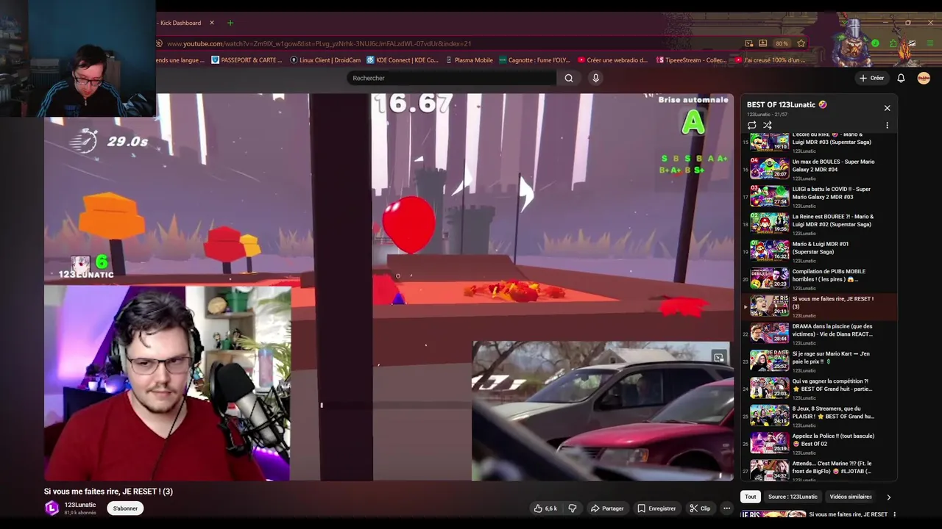Expand filter chips with right chevron
Viewport: 942px width, 529px height.
888,497
